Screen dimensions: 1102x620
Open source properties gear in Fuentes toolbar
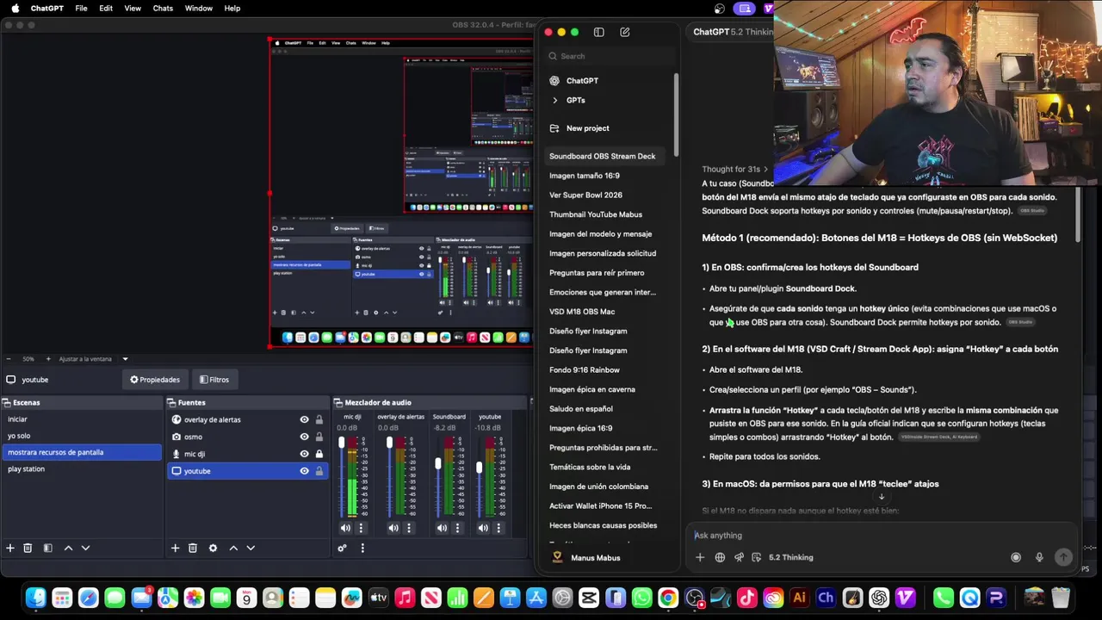[x=213, y=548]
